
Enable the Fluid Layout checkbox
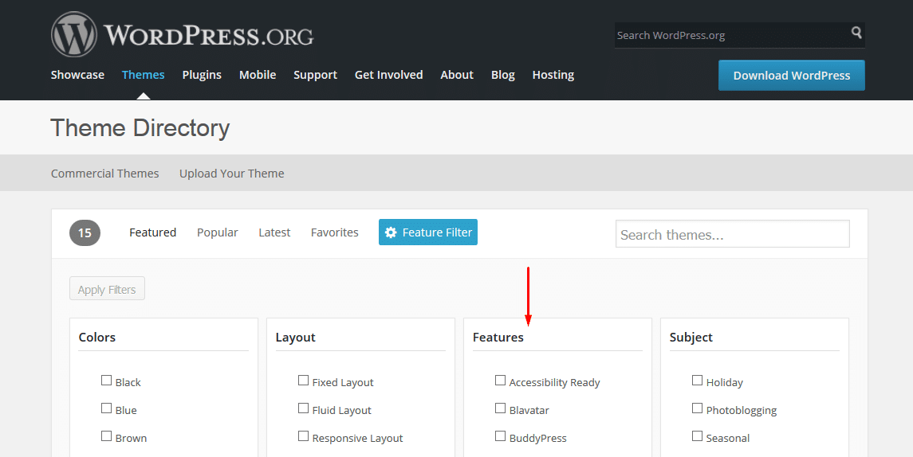(x=303, y=408)
